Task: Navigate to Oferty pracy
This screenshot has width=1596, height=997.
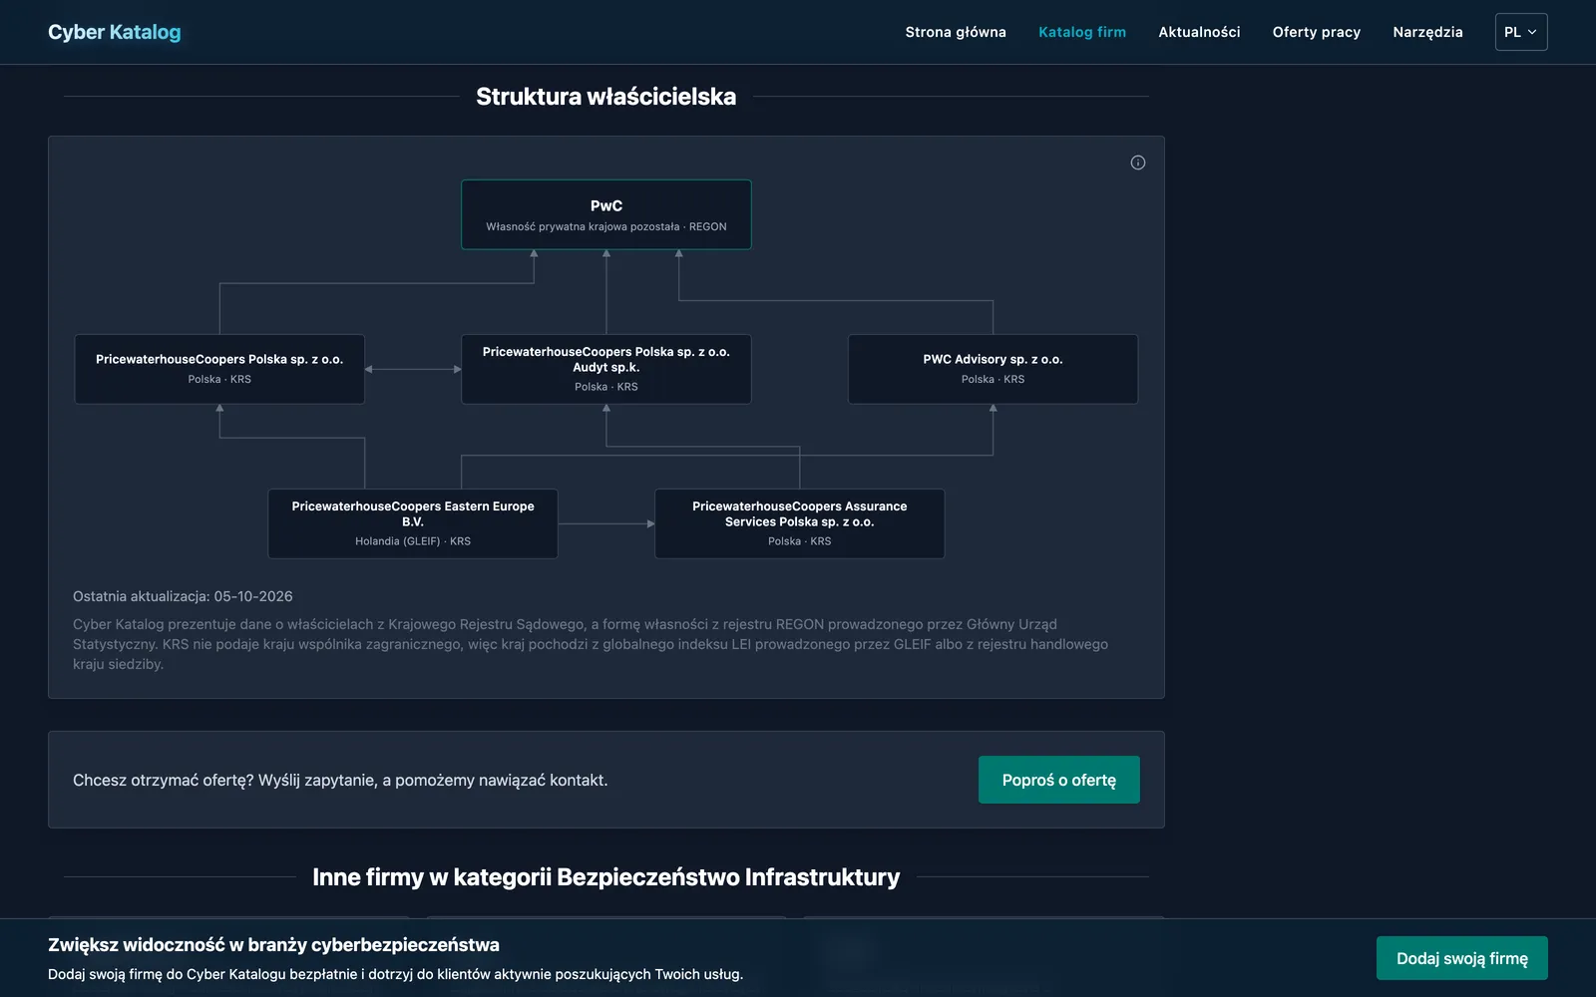Action: coord(1317,32)
